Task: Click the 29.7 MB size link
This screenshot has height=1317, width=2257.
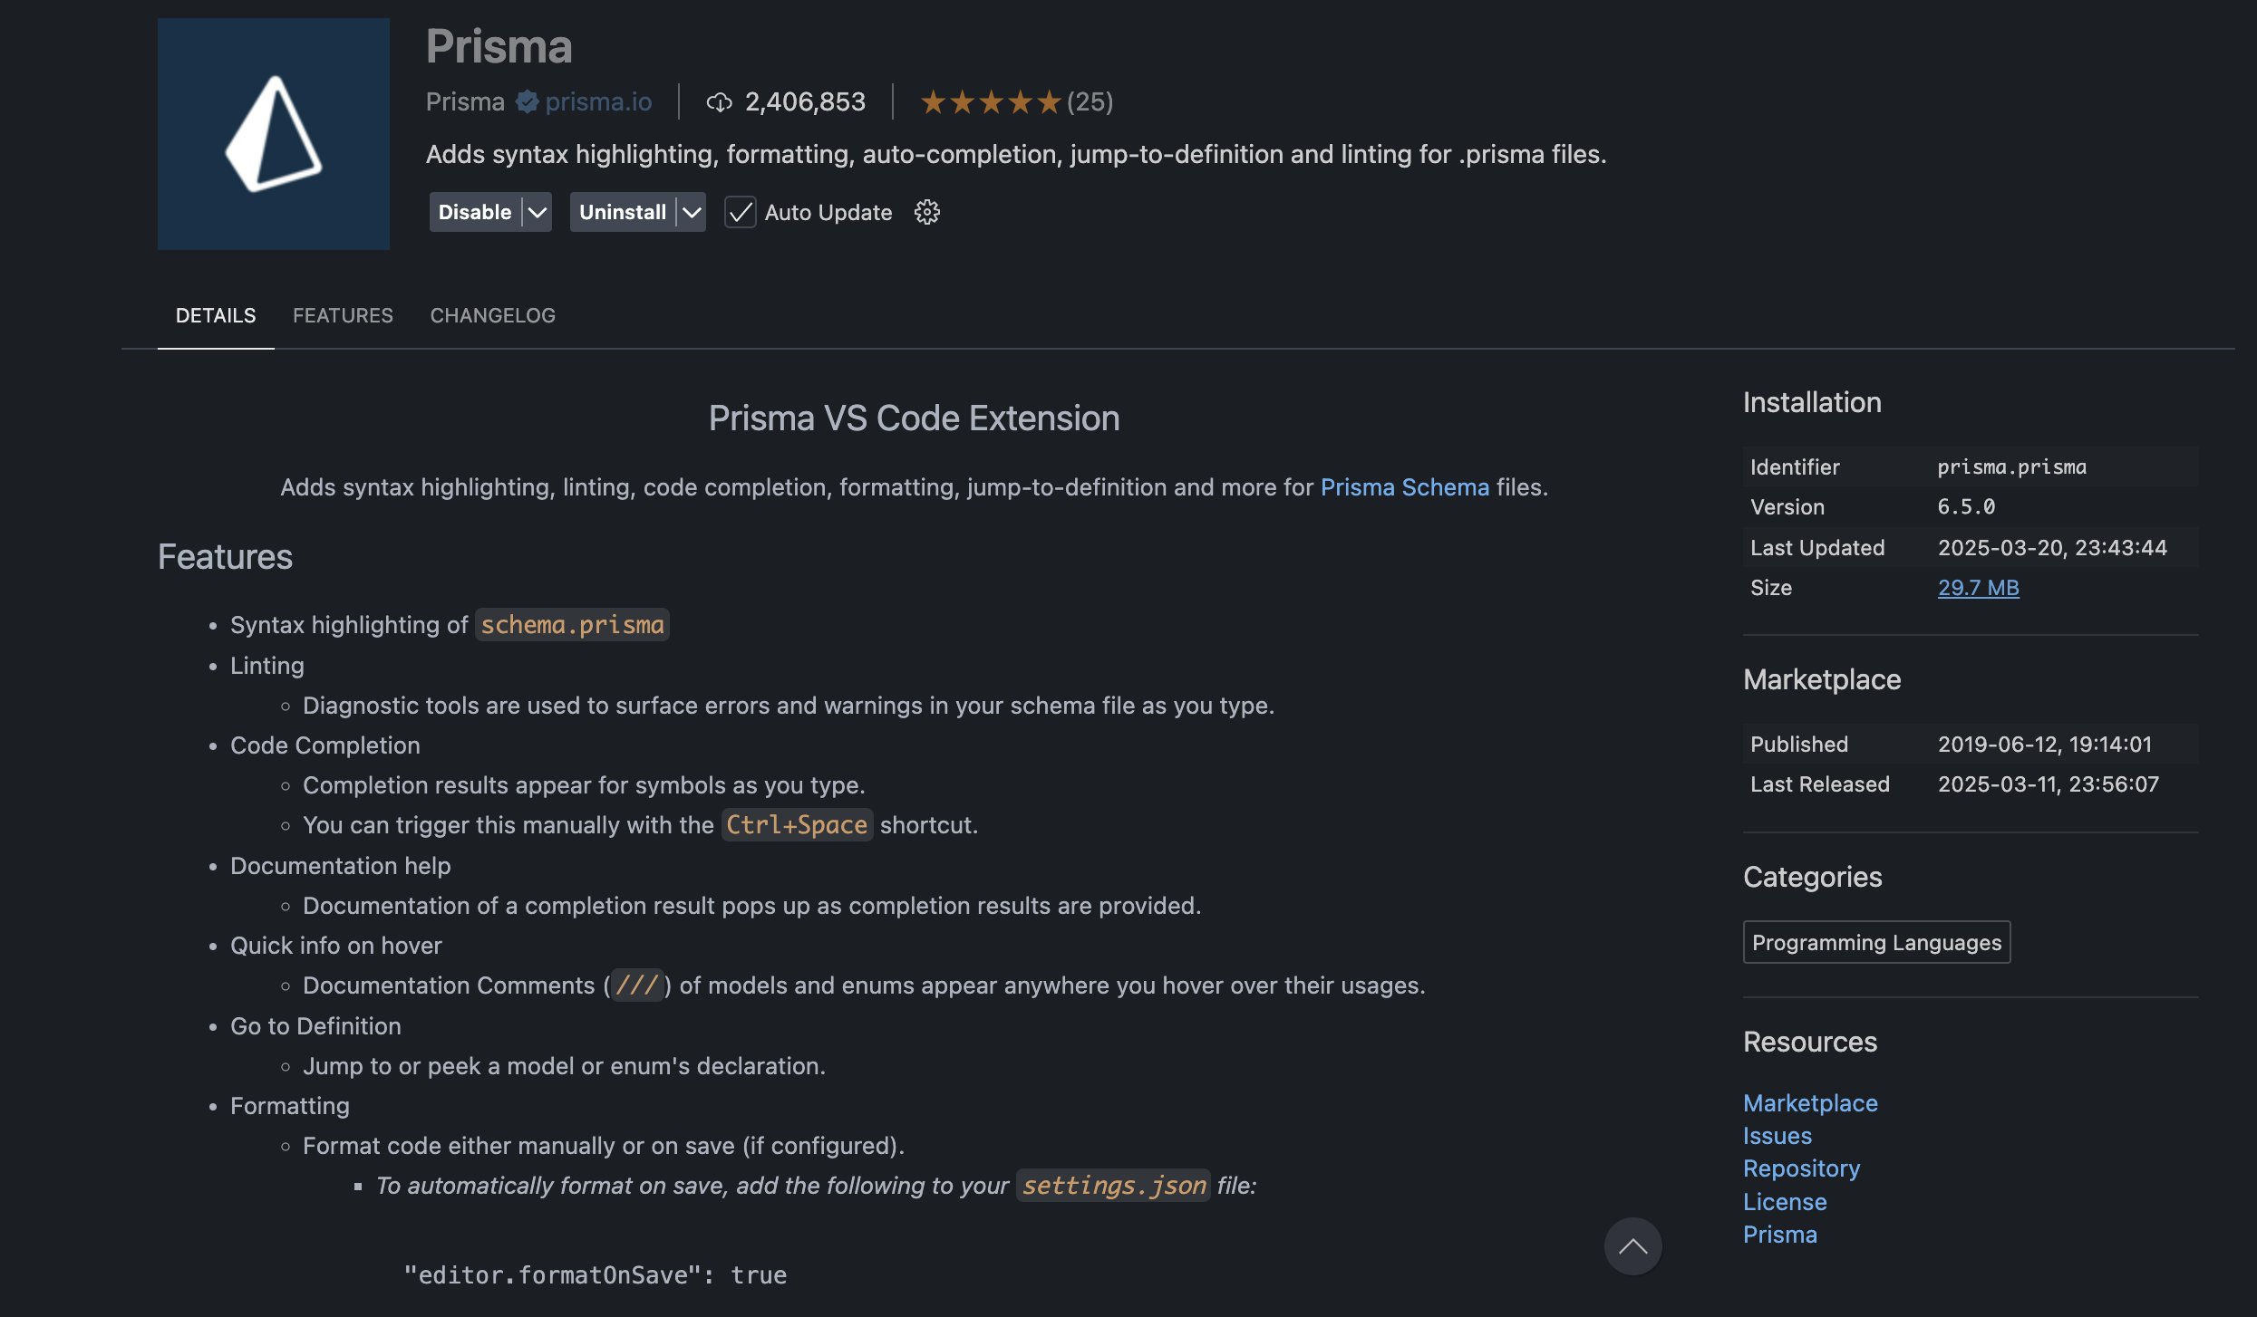Action: click(x=1978, y=588)
